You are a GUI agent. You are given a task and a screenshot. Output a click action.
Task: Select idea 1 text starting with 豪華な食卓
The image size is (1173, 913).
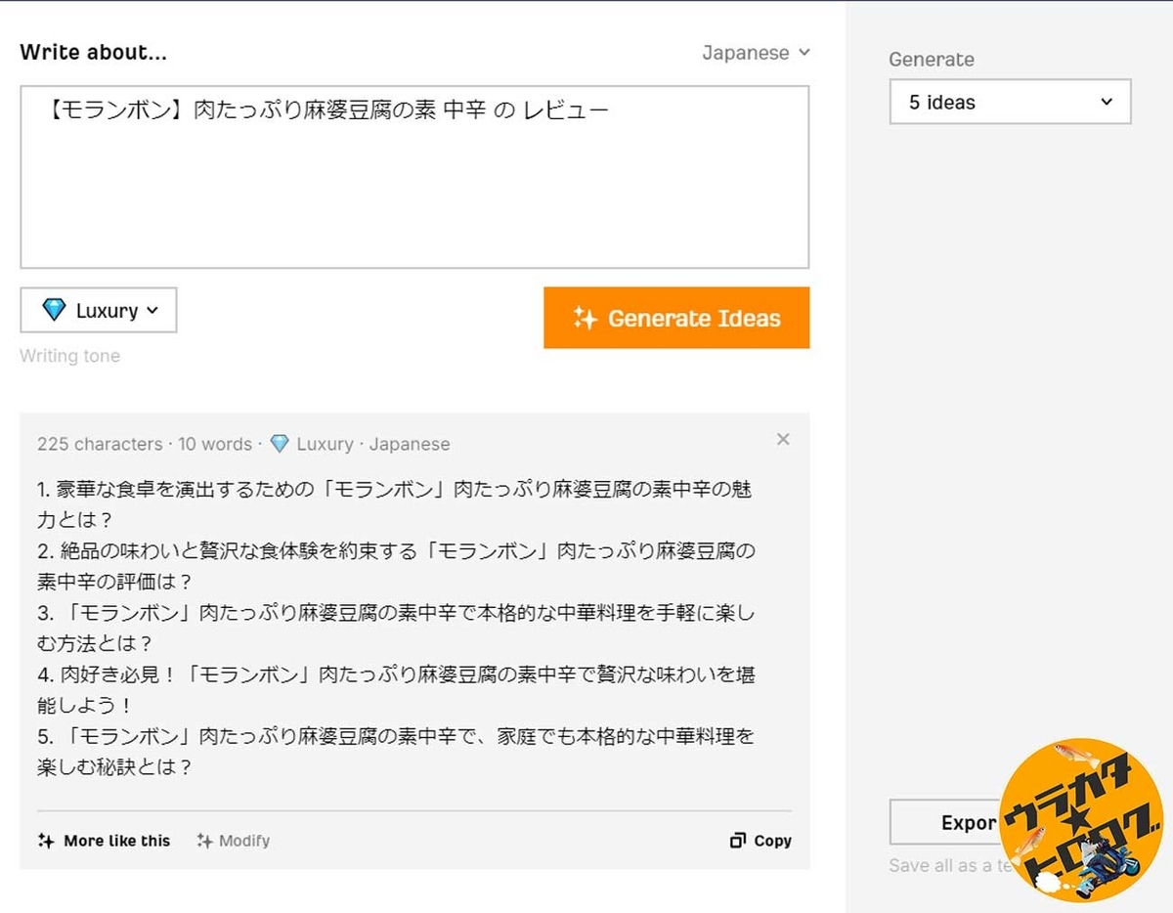[x=395, y=504]
